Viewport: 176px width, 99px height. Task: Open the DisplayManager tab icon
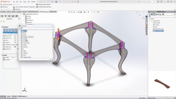tap(17, 16)
